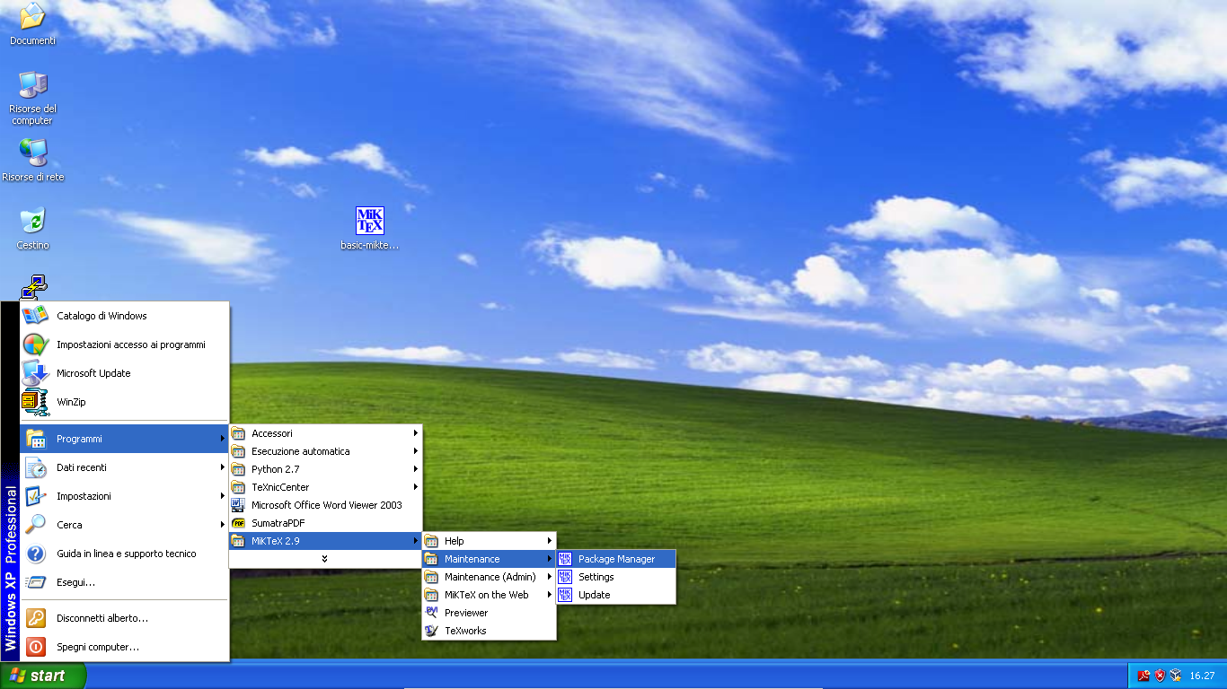Click TeXnicCenter folder icon
The width and height of the screenshot is (1227, 689).
tap(238, 487)
